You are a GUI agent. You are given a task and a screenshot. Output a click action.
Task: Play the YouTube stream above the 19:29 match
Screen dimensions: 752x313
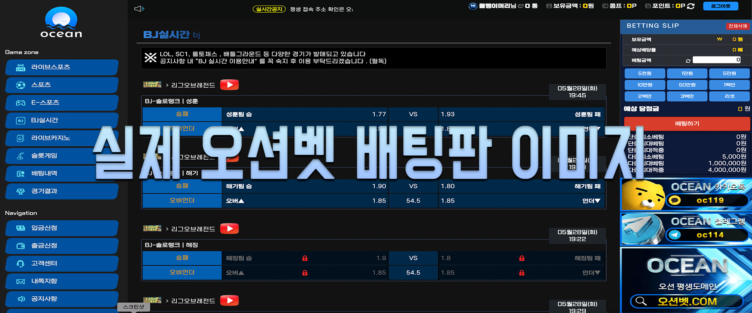[230, 300]
